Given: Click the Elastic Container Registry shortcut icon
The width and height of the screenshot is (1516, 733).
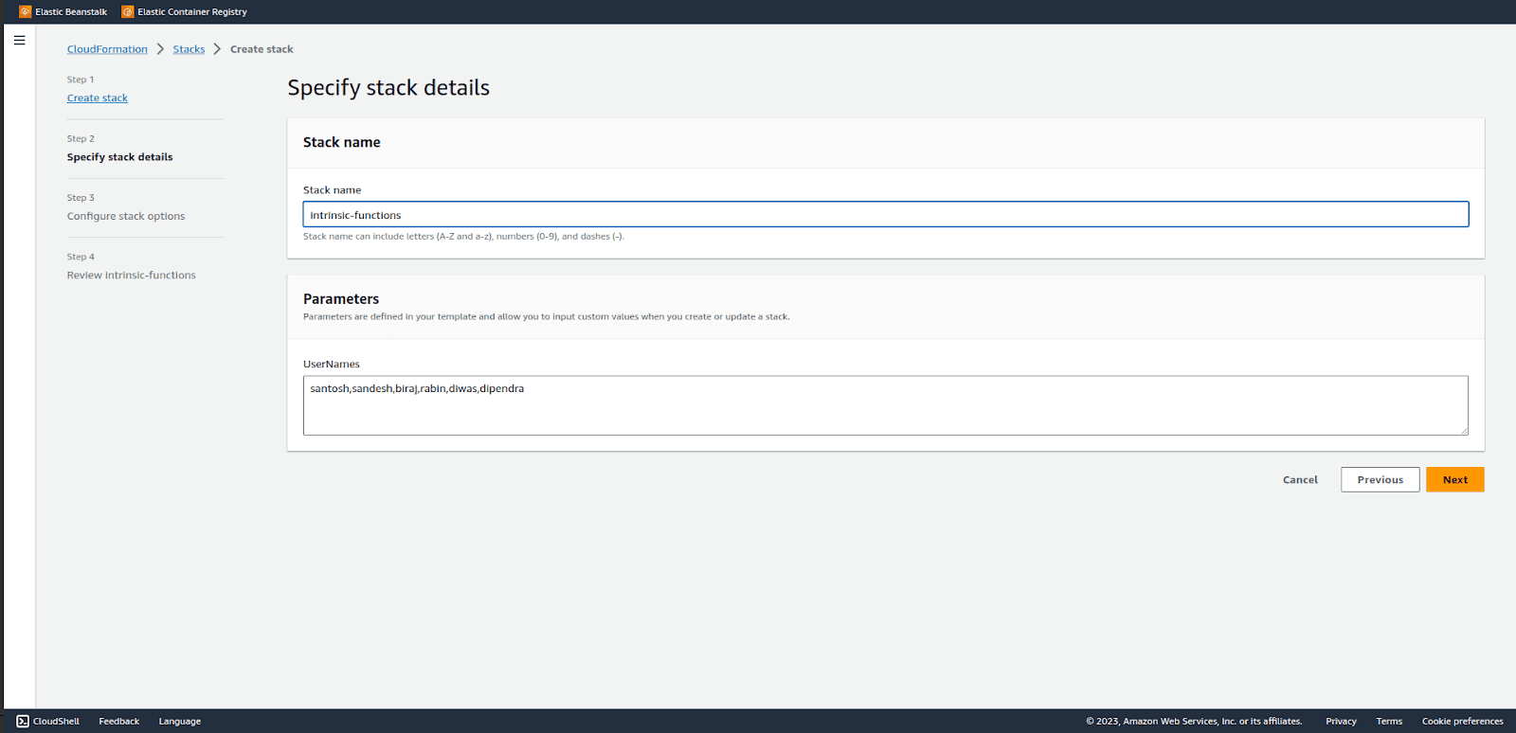Looking at the screenshot, I should (128, 11).
